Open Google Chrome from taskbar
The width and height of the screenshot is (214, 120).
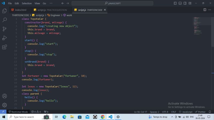click(x=103, y=117)
